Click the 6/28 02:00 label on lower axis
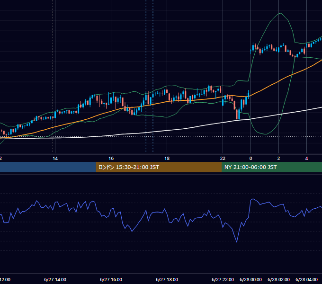Viewport: 322px width, 284px height. [x=278, y=279]
